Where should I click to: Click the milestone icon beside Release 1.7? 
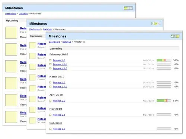50,83
